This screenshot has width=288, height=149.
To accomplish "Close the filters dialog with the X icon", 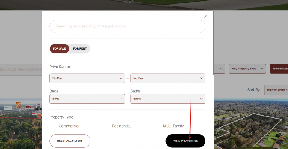I will 206,16.
